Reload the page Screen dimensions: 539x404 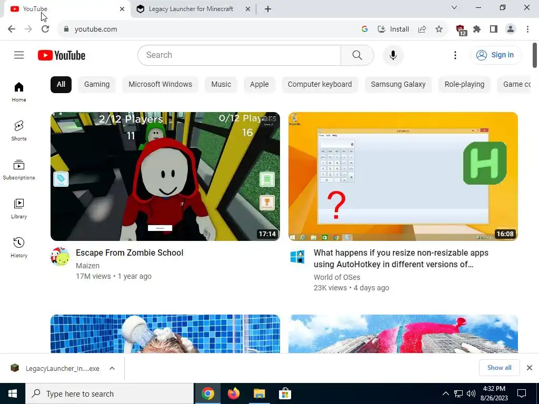[x=45, y=29]
